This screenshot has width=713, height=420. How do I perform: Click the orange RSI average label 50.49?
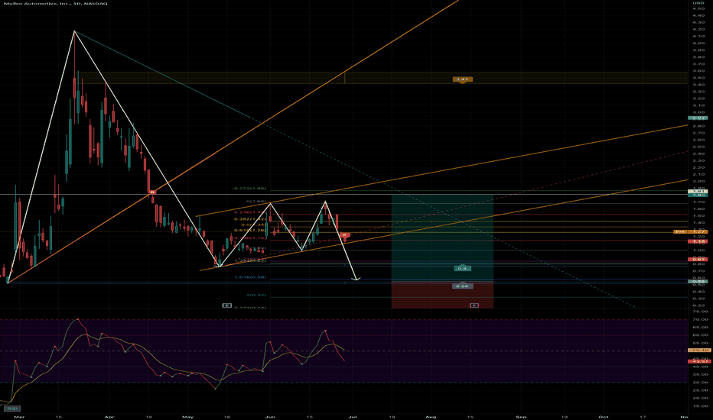pos(699,350)
